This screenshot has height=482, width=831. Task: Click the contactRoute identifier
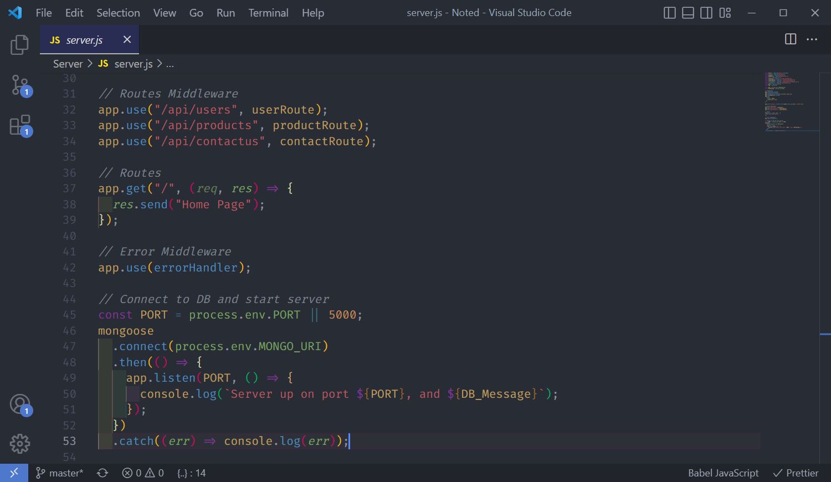321,141
